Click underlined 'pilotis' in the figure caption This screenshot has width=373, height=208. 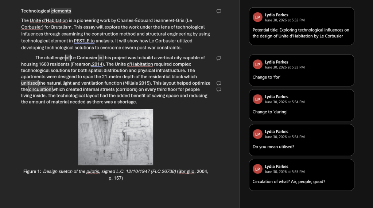[93, 171]
